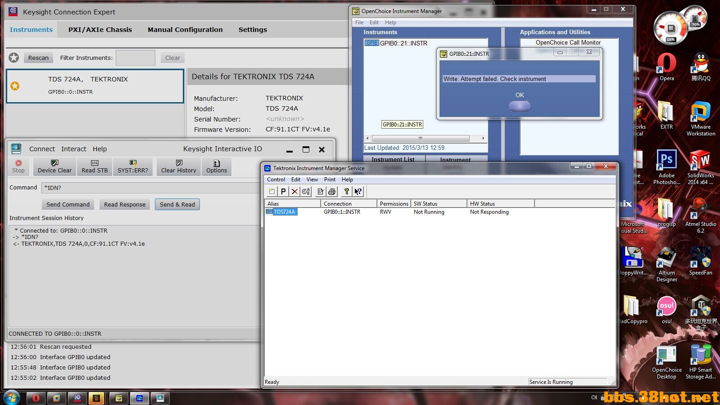Switch to PXI/AXIe Chassis tab

[100, 30]
